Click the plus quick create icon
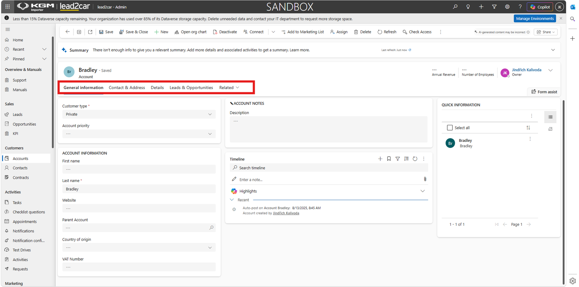Image resolution: width=579 pixels, height=287 pixels. coord(481,7)
